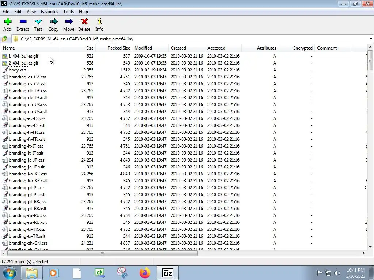Image resolution: width=374 pixels, height=280 pixels.
Task: Click the horizontal scrollbar right arrow
Action: point(364,253)
